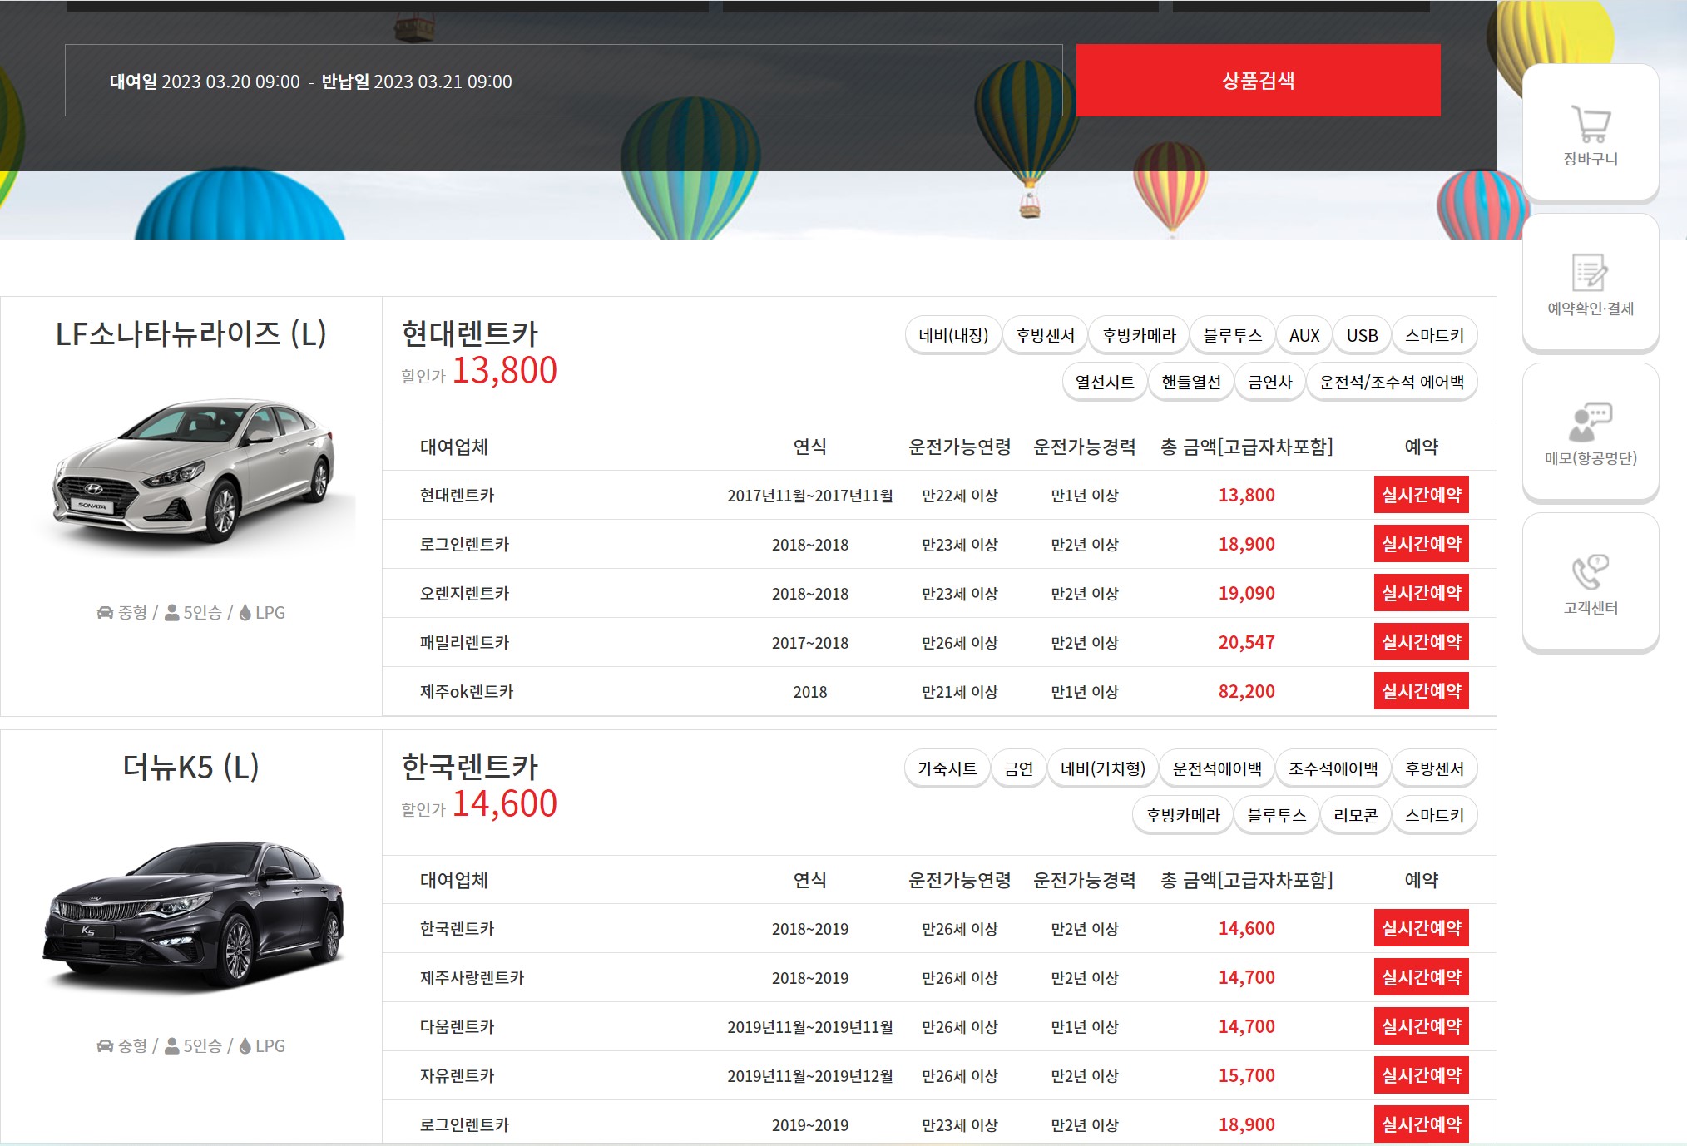
Task: Click the 후방센서 tag in the 현대렌트카 card
Action: (x=1045, y=335)
